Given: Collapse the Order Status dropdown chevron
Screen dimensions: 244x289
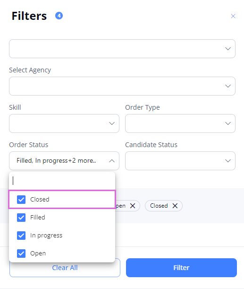Looking at the screenshot, I should pos(112,161).
